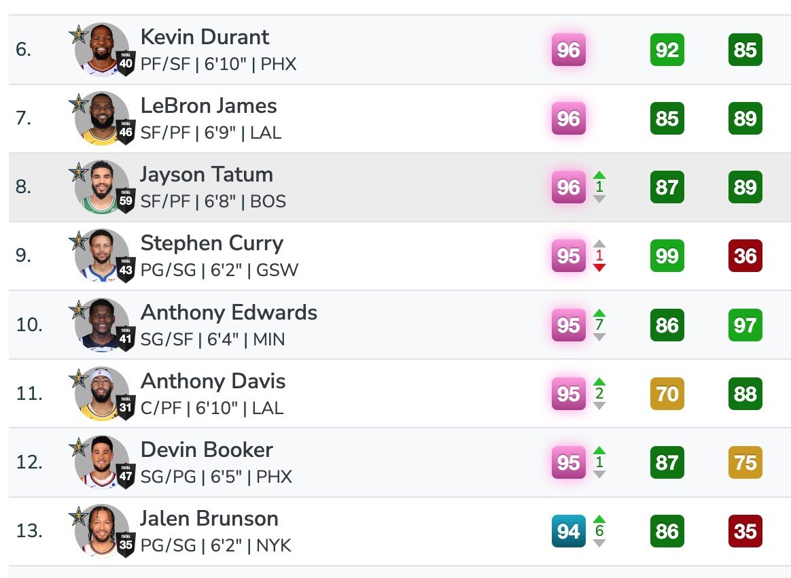Click Stephen Curry's 99 three-point rating box

click(x=667, y=256)
